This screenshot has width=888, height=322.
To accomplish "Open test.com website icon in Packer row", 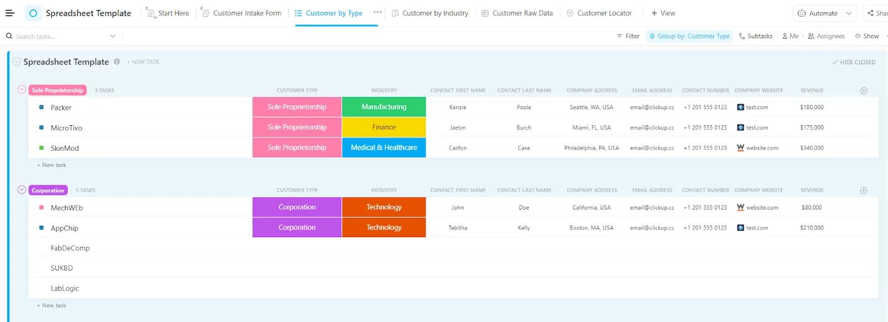I will pyautogui.click(x=740, y=107).
